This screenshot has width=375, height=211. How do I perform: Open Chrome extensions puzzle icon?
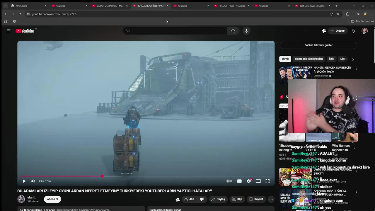tap(348, 14)
